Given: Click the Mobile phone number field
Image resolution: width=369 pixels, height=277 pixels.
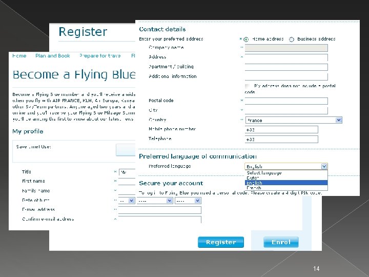Looking at the screenshot, I should click(281, 130).
